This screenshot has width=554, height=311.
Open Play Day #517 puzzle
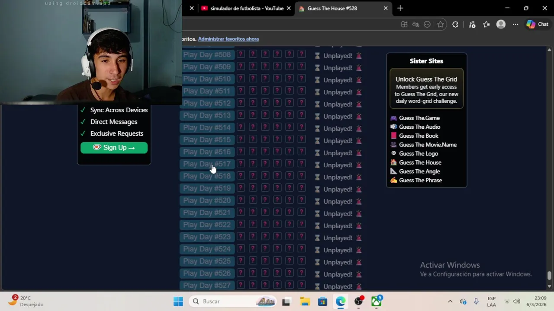click(x=207, y=164)
